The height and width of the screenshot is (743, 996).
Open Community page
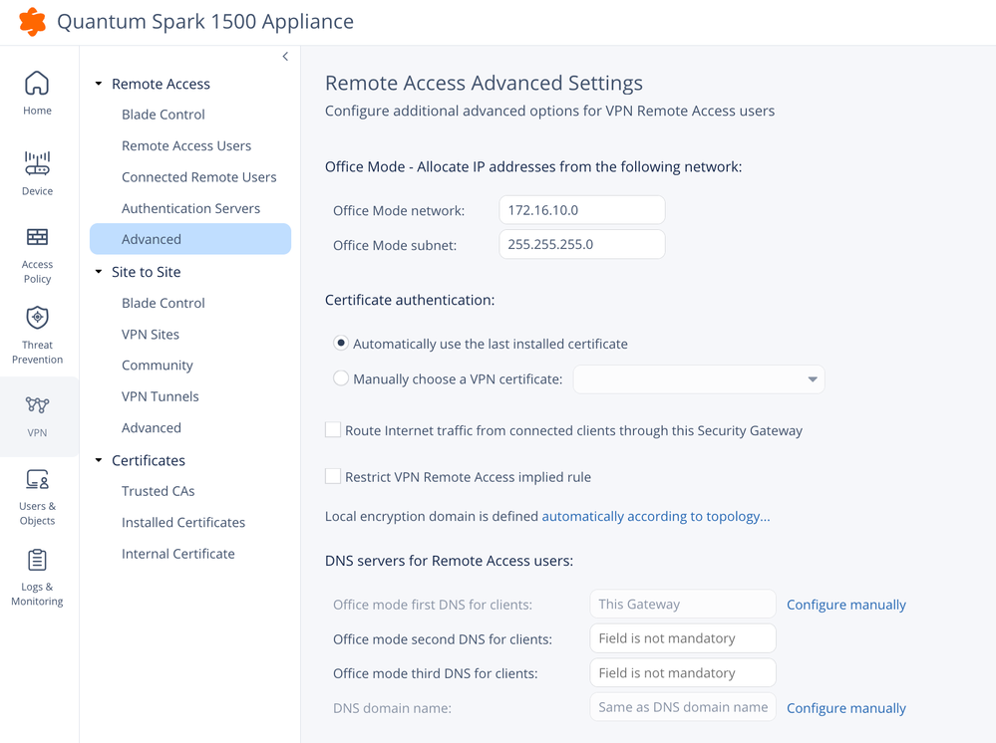tap(157, 366)
